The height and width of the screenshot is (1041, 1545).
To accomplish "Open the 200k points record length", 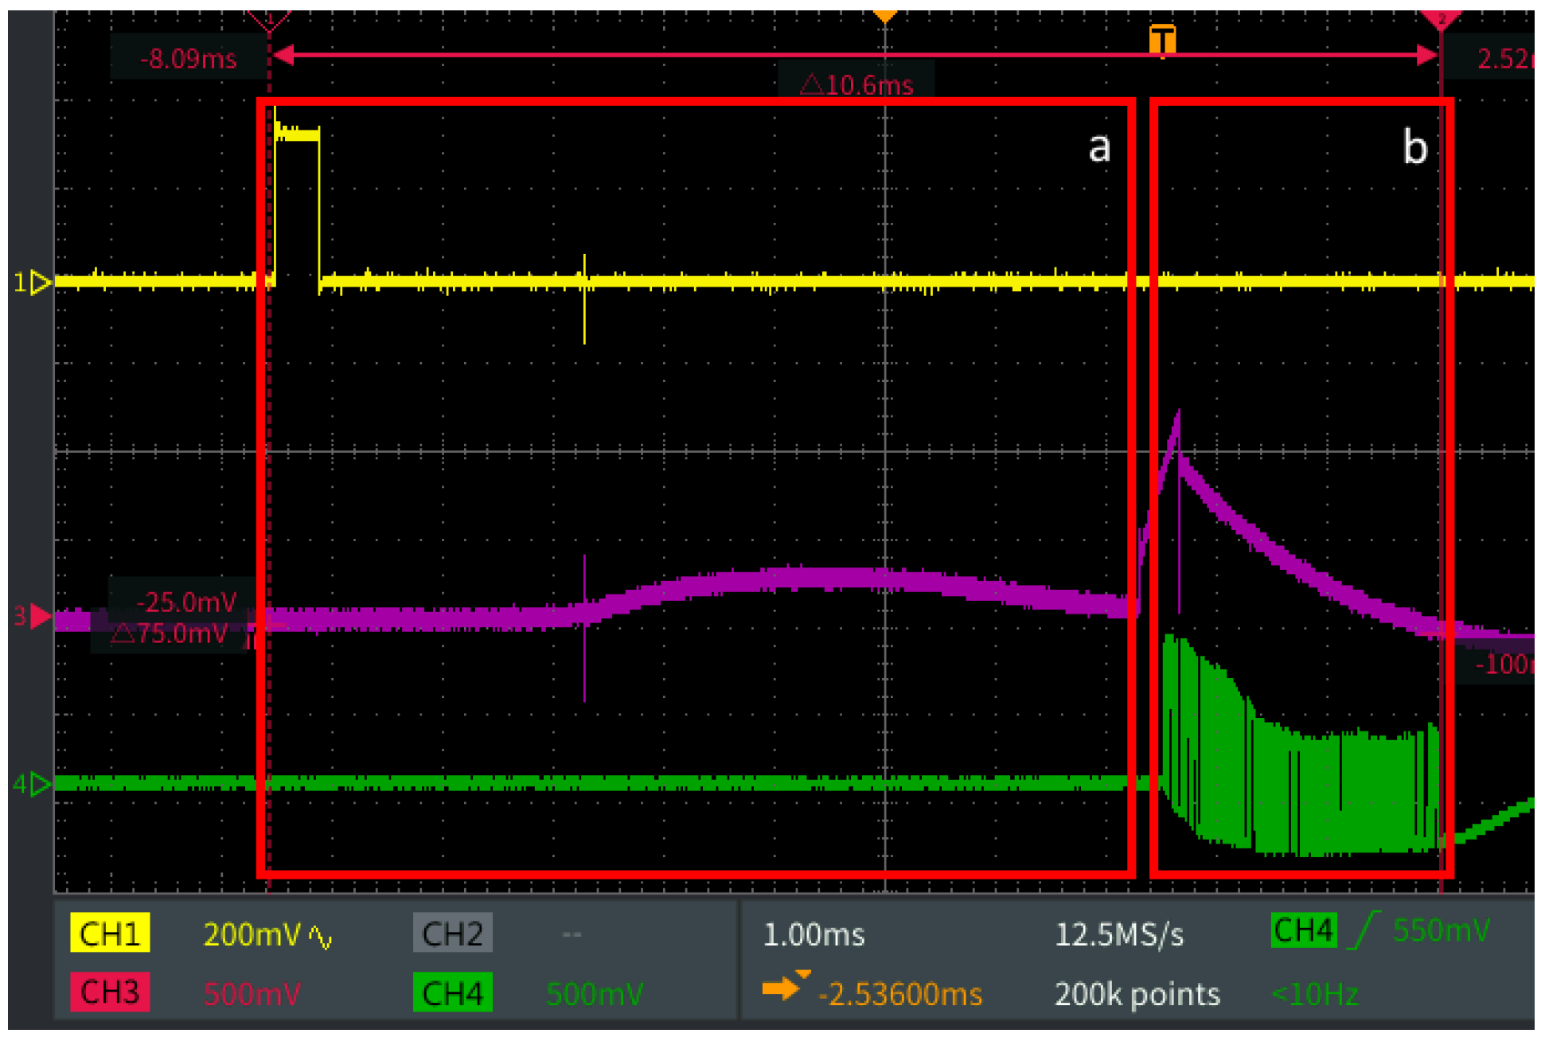I will (1137, 994).
